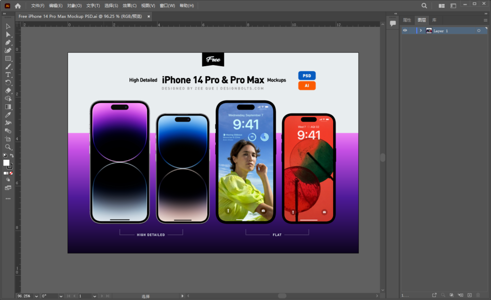The width and height of the screenshot is (491, 300).
Task: Open the arrange documents icon
Action: pos(442,6)
